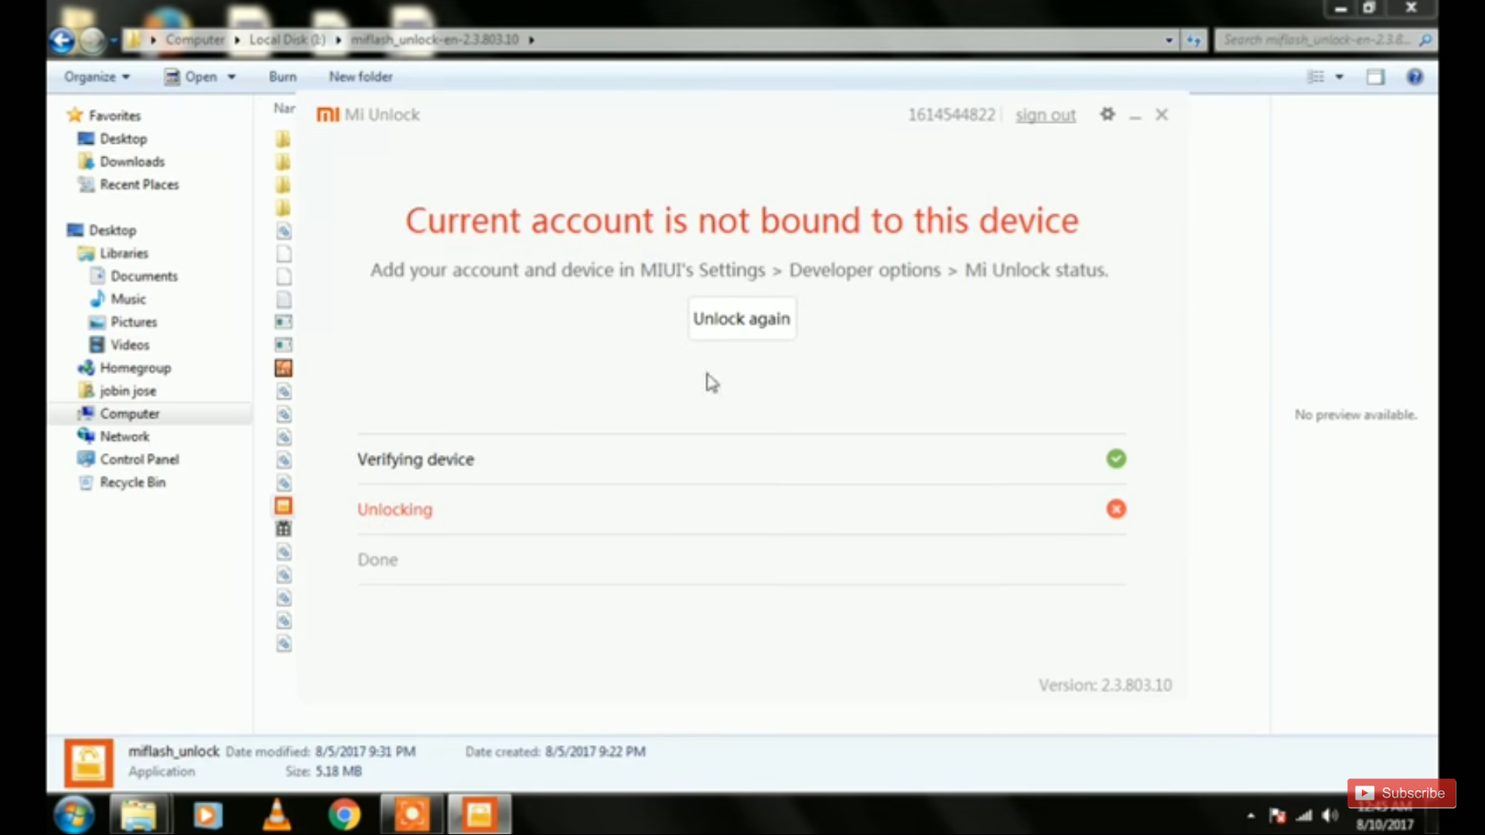Click the sign out link
Screen dimensions: 1485x835
coord(1045,115)
